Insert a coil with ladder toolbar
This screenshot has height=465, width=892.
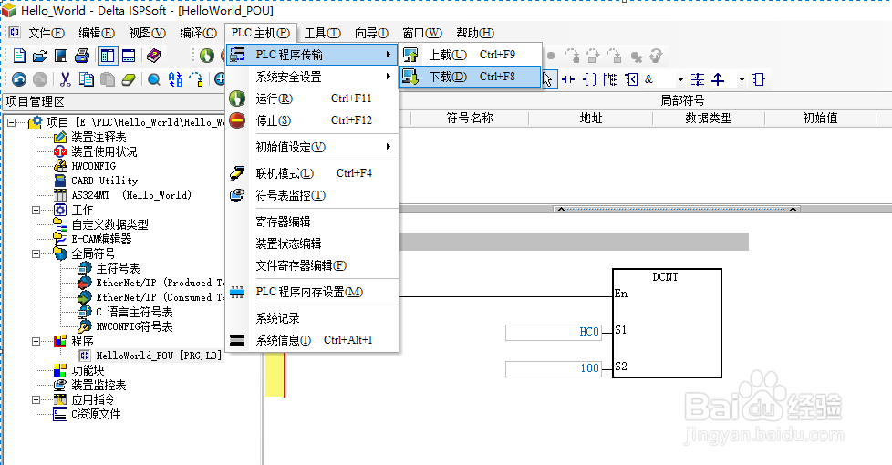(589, 79)
